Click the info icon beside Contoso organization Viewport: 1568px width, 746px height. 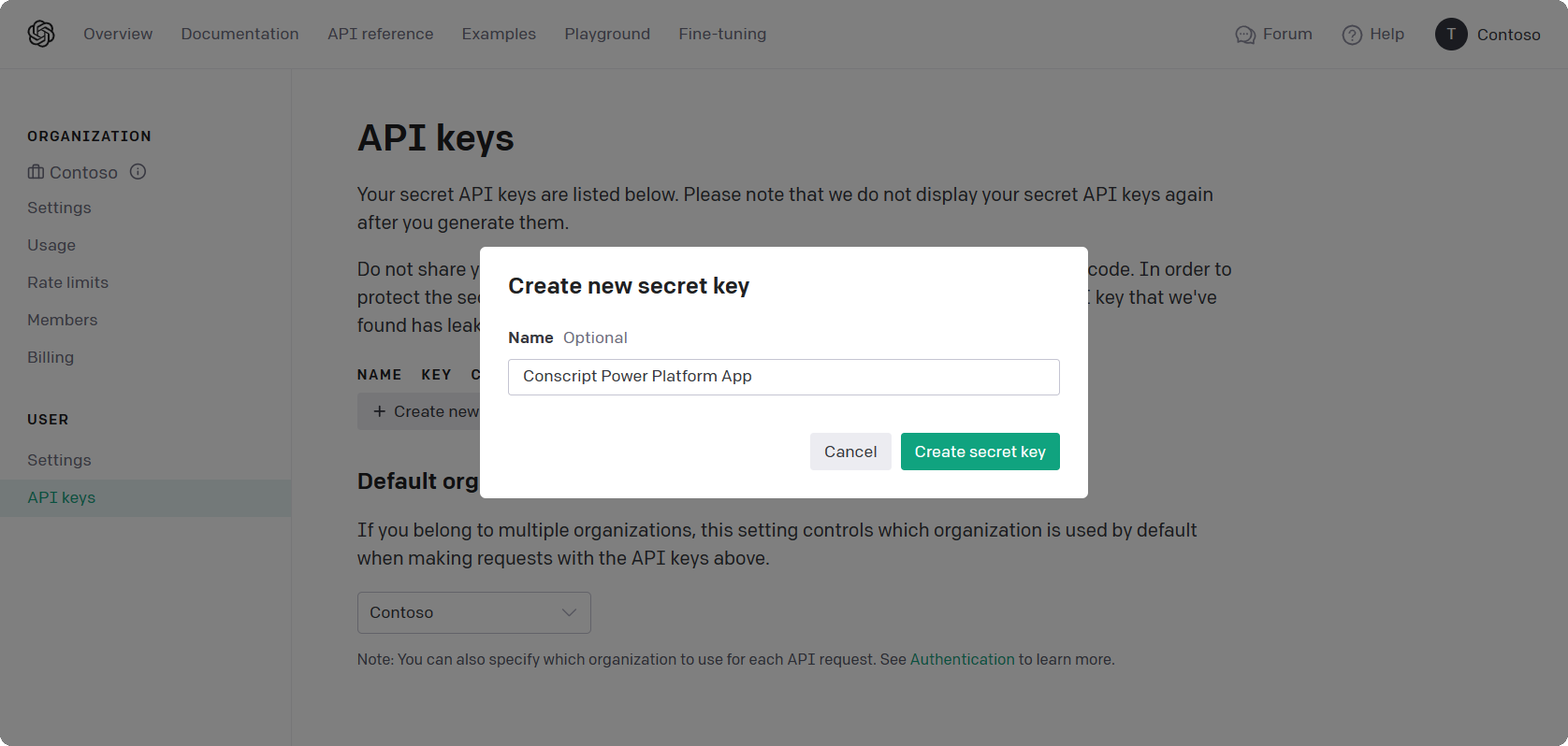[x=138, y=172]
